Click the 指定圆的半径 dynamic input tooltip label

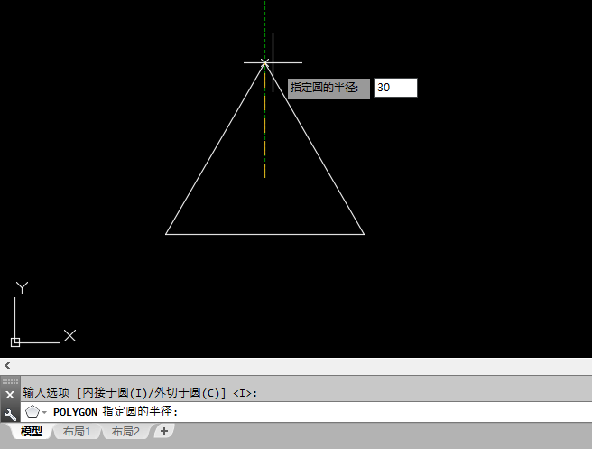click(328, 89)
